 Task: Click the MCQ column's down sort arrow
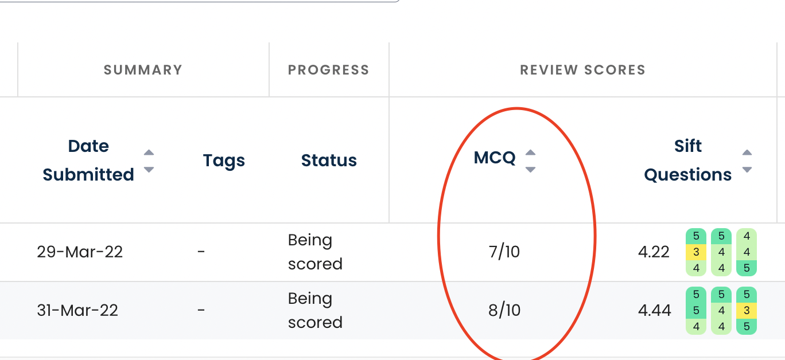click(530, 170)
